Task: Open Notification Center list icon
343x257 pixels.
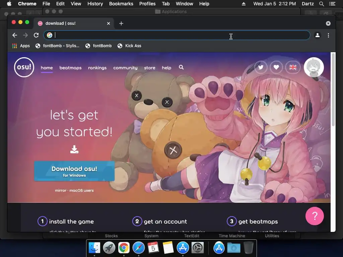Action: coord(332,4)
